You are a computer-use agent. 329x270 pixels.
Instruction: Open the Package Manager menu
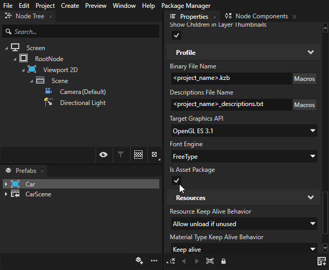pyautogui.click(x=186, y=6)
